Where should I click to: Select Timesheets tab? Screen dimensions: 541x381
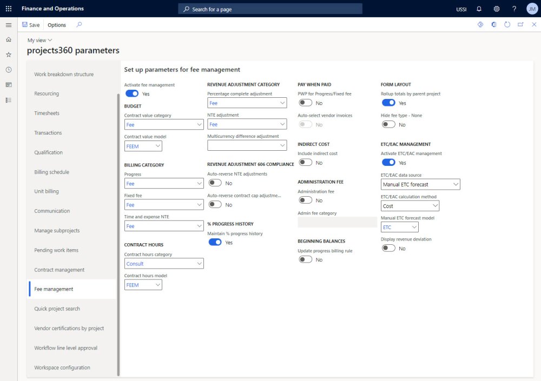(72, 113)
